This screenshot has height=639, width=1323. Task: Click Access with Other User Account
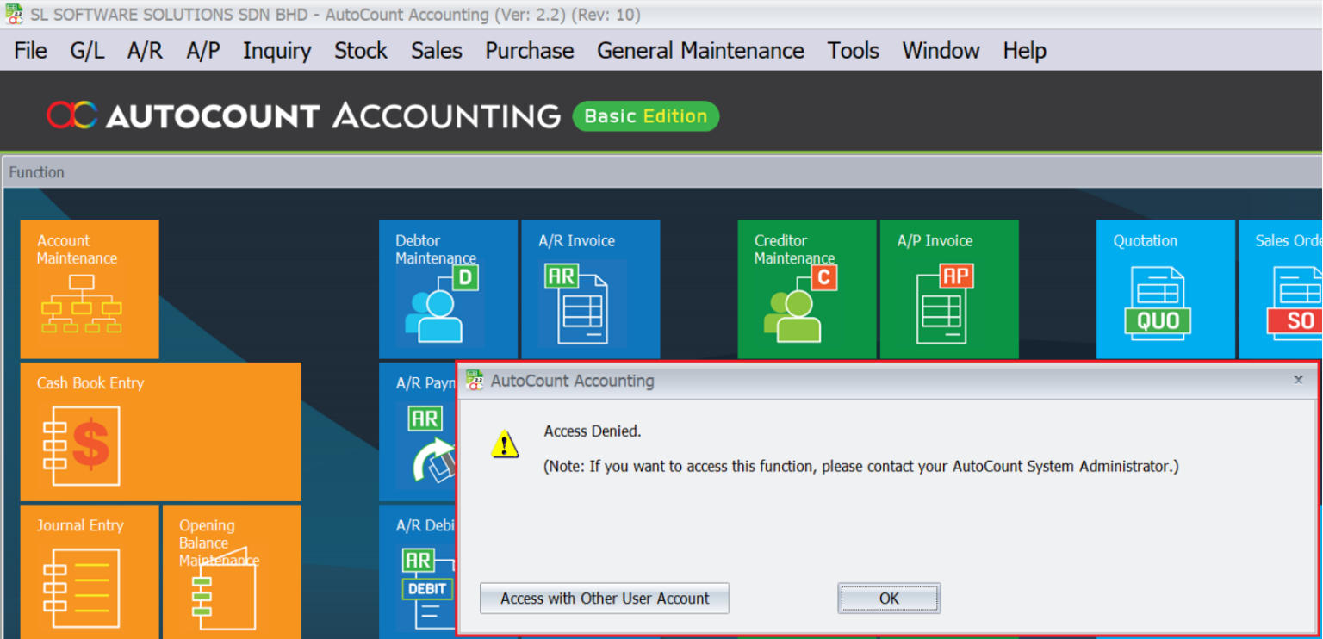tap(605, 599)
